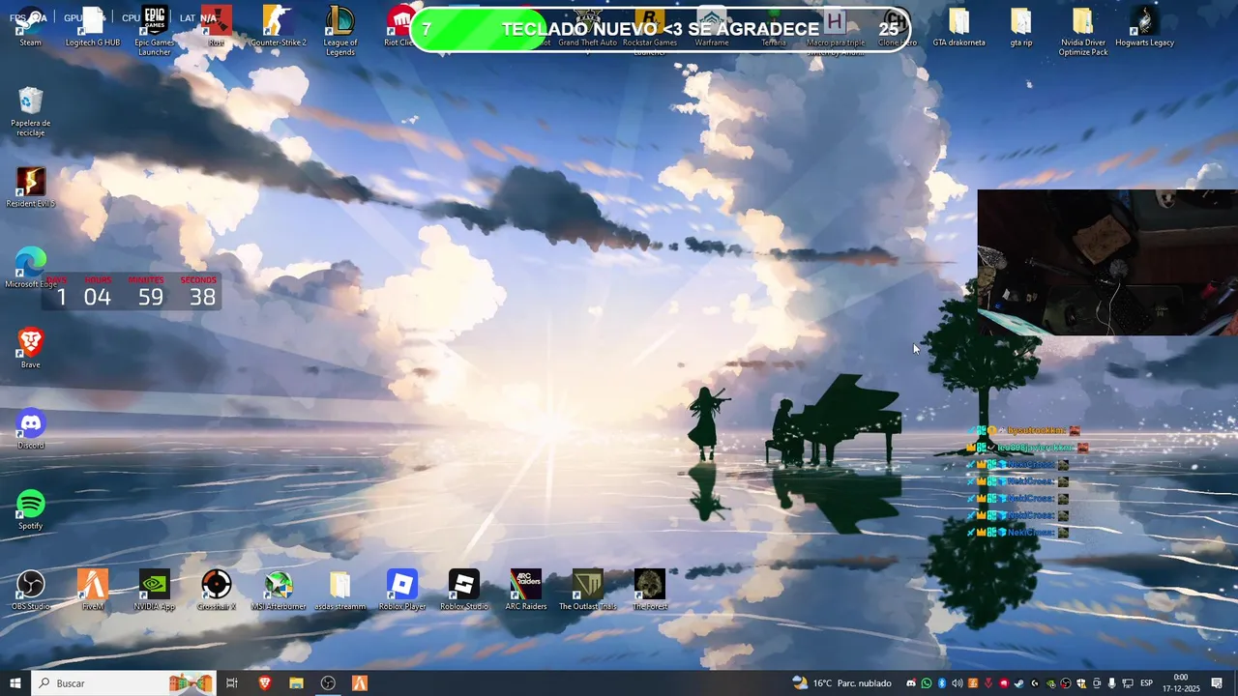Open Microsoft Edge desktop icon
Image resolution: width=1238 pixels, height=696 pixels.
coord(31,269)
